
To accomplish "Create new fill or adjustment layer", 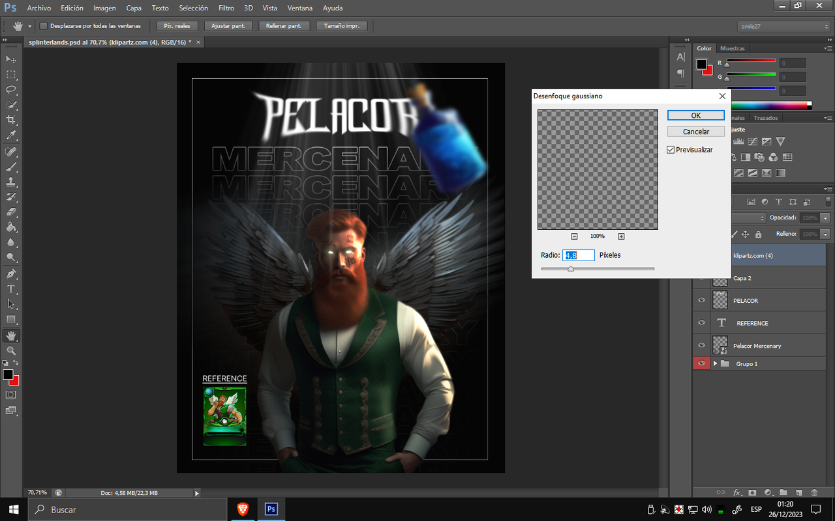I will pyautogui.click(x=768, y=493).
